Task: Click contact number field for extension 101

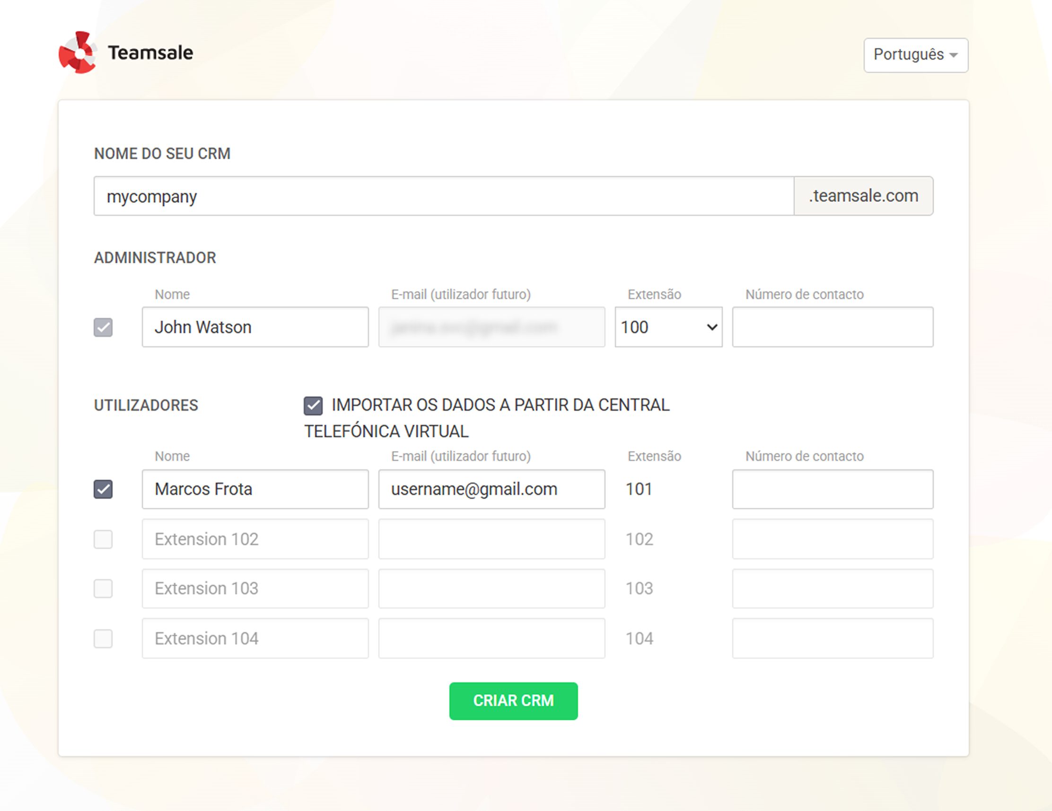Action: [833, 489]
